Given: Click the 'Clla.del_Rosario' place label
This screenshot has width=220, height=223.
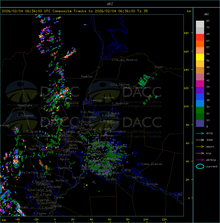Looking at the screenshot, I should pos(125,60).
